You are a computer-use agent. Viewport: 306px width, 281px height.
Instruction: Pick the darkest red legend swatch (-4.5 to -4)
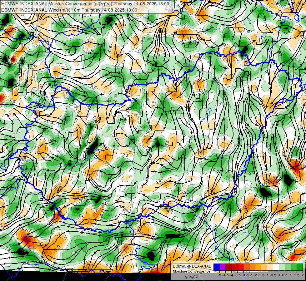point(228,267)
